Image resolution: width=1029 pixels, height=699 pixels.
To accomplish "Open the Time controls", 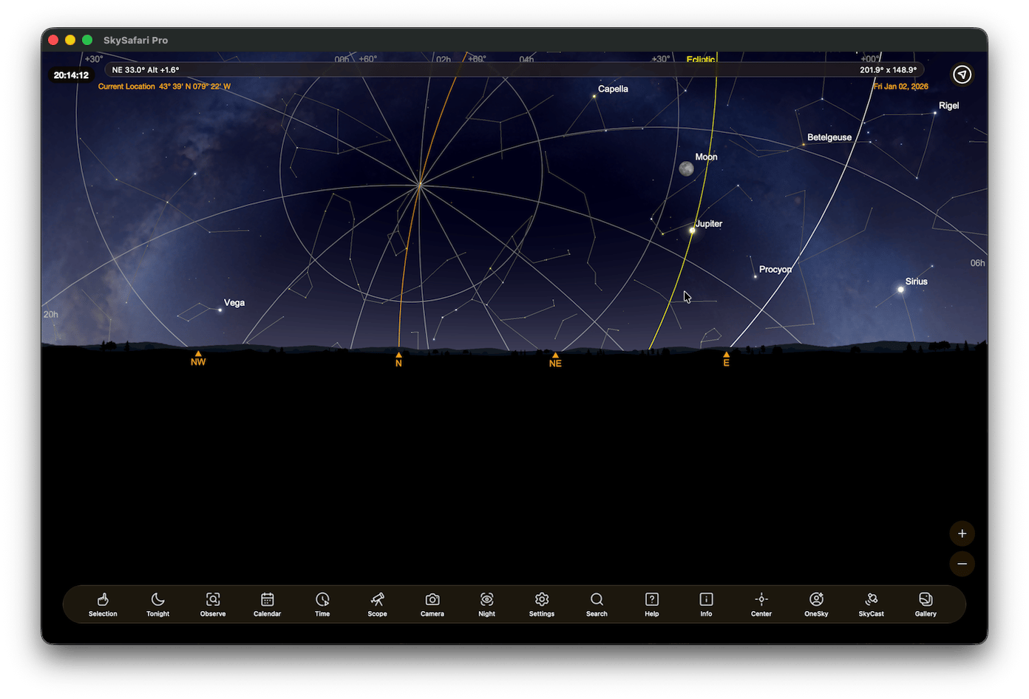I will [322, 604].
